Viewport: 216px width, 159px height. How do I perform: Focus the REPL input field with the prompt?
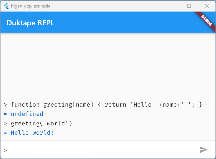[100, 150]
